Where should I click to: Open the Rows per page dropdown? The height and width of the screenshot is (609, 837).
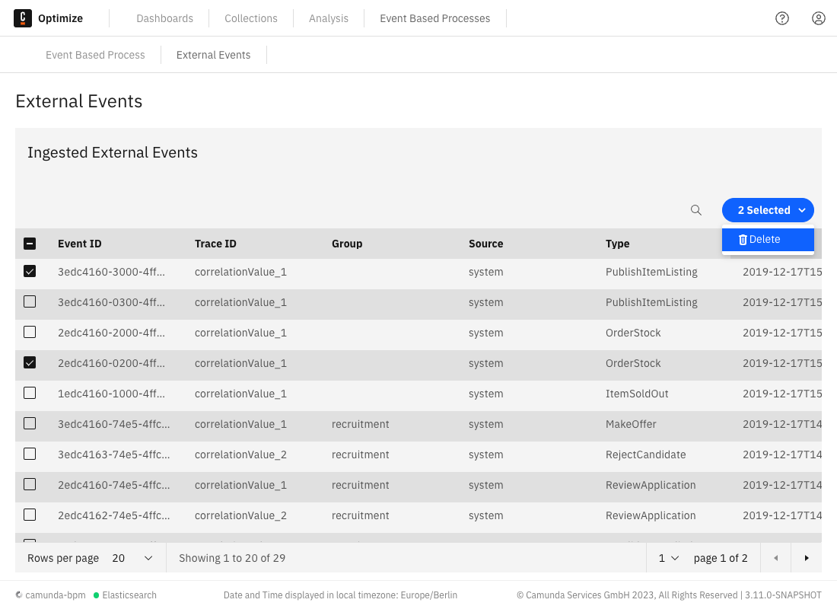tap(132, 558)
